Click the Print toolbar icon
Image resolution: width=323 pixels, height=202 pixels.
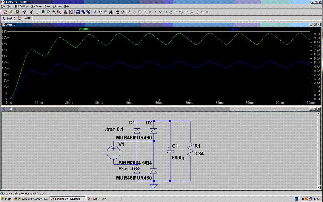click(x=122, y=12)
